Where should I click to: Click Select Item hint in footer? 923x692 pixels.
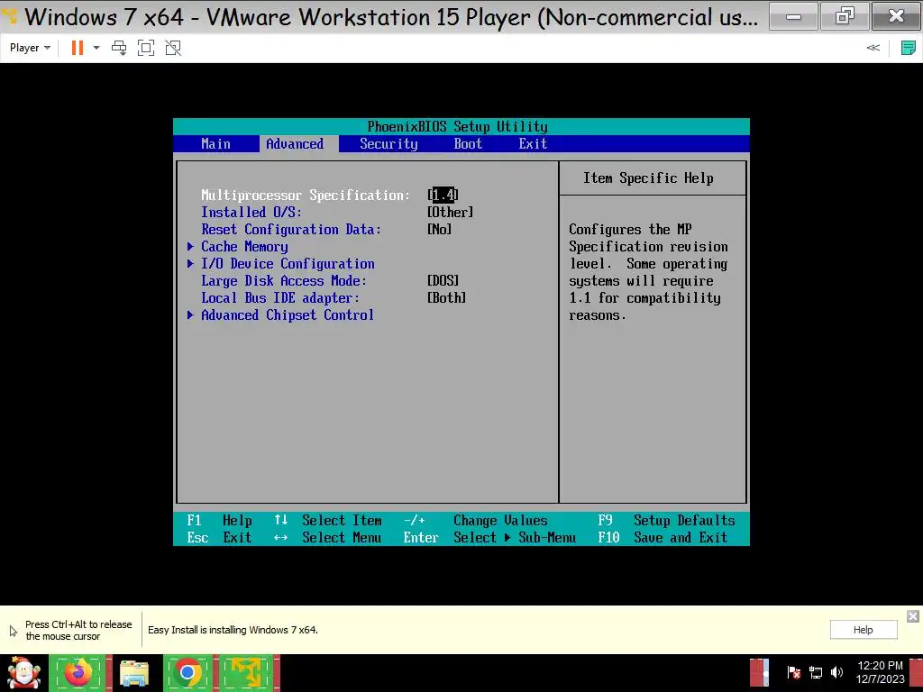(x=328, y=520)
